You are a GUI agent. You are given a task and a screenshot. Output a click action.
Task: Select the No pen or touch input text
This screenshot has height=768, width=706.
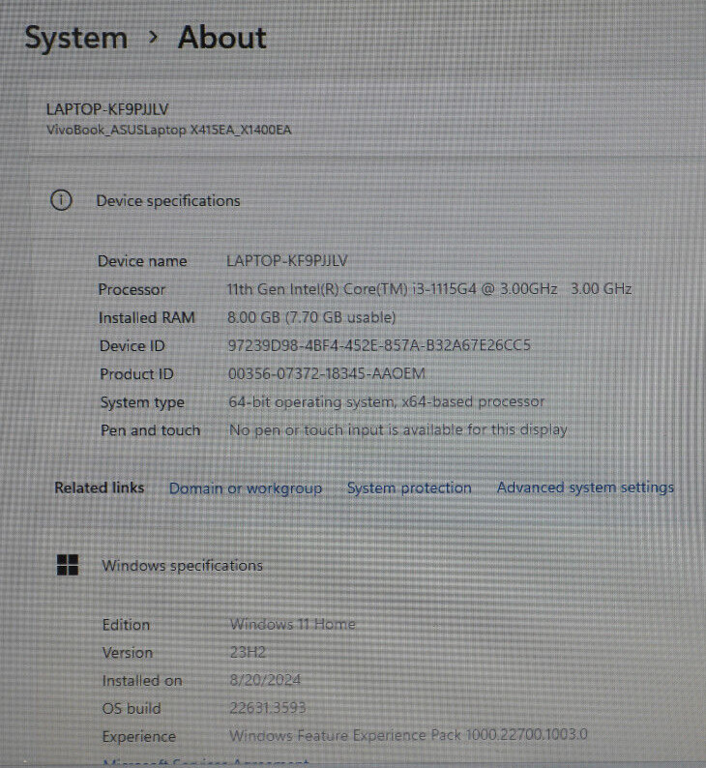point(398,430)
